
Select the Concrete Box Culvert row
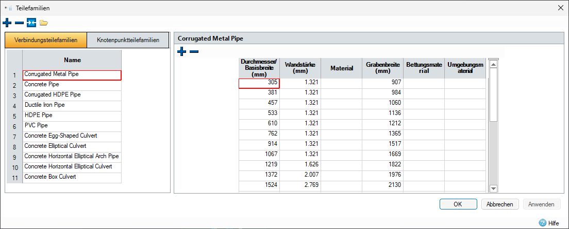click(x=72, y=178)
